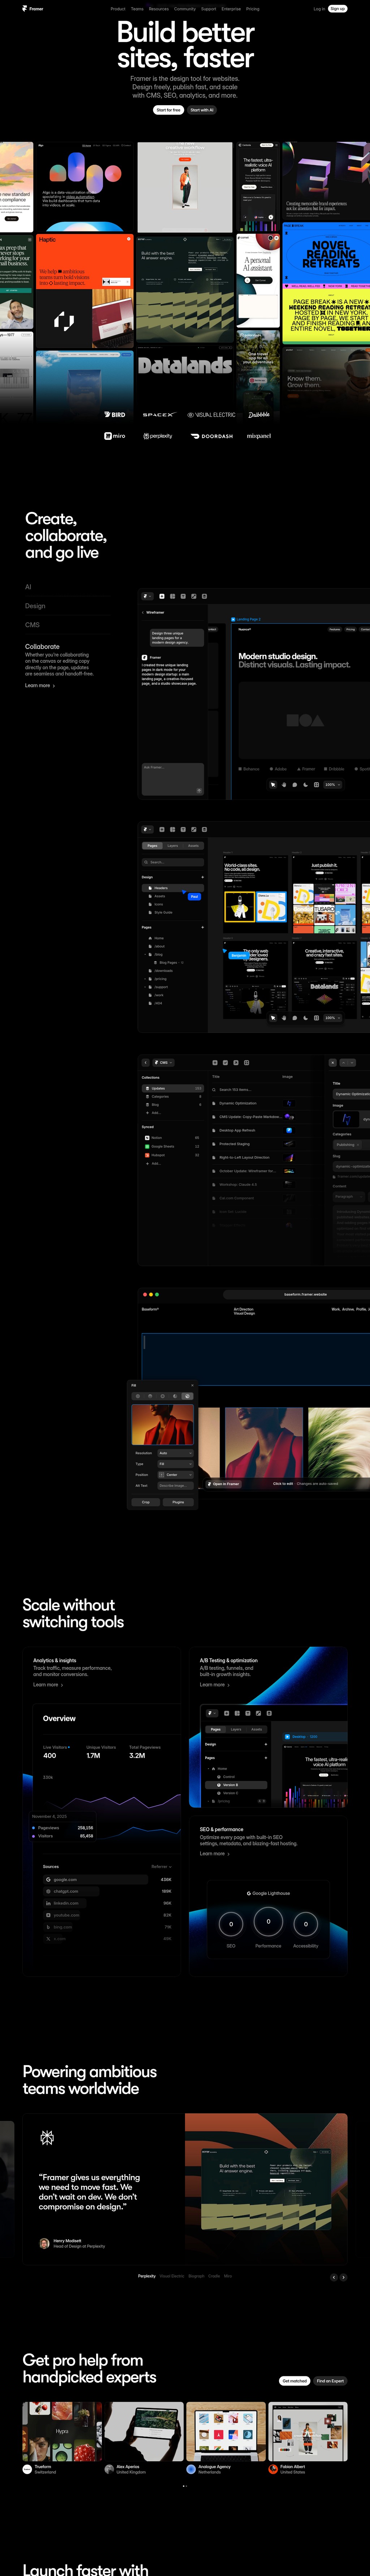Screen dimensions: 370x2576
Task: Open the Referrer dropdown in Sources
Action: (x=161, y=1867)
